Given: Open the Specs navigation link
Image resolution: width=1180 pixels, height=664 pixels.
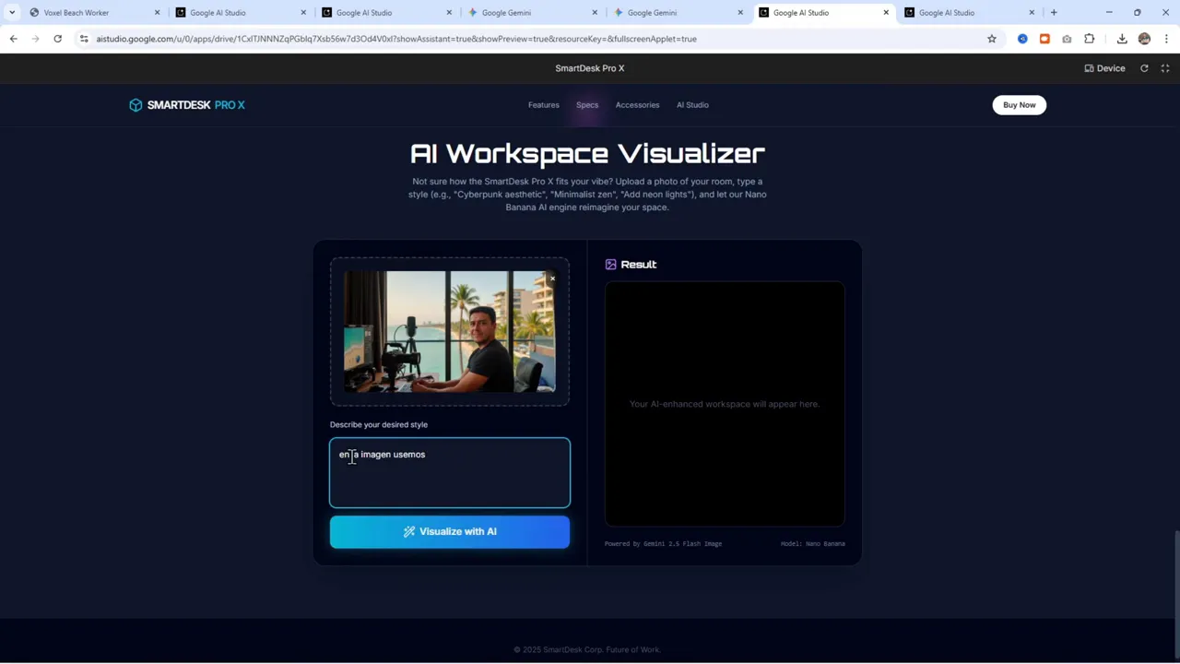Looking at the screenshot, I should (587, 104).
